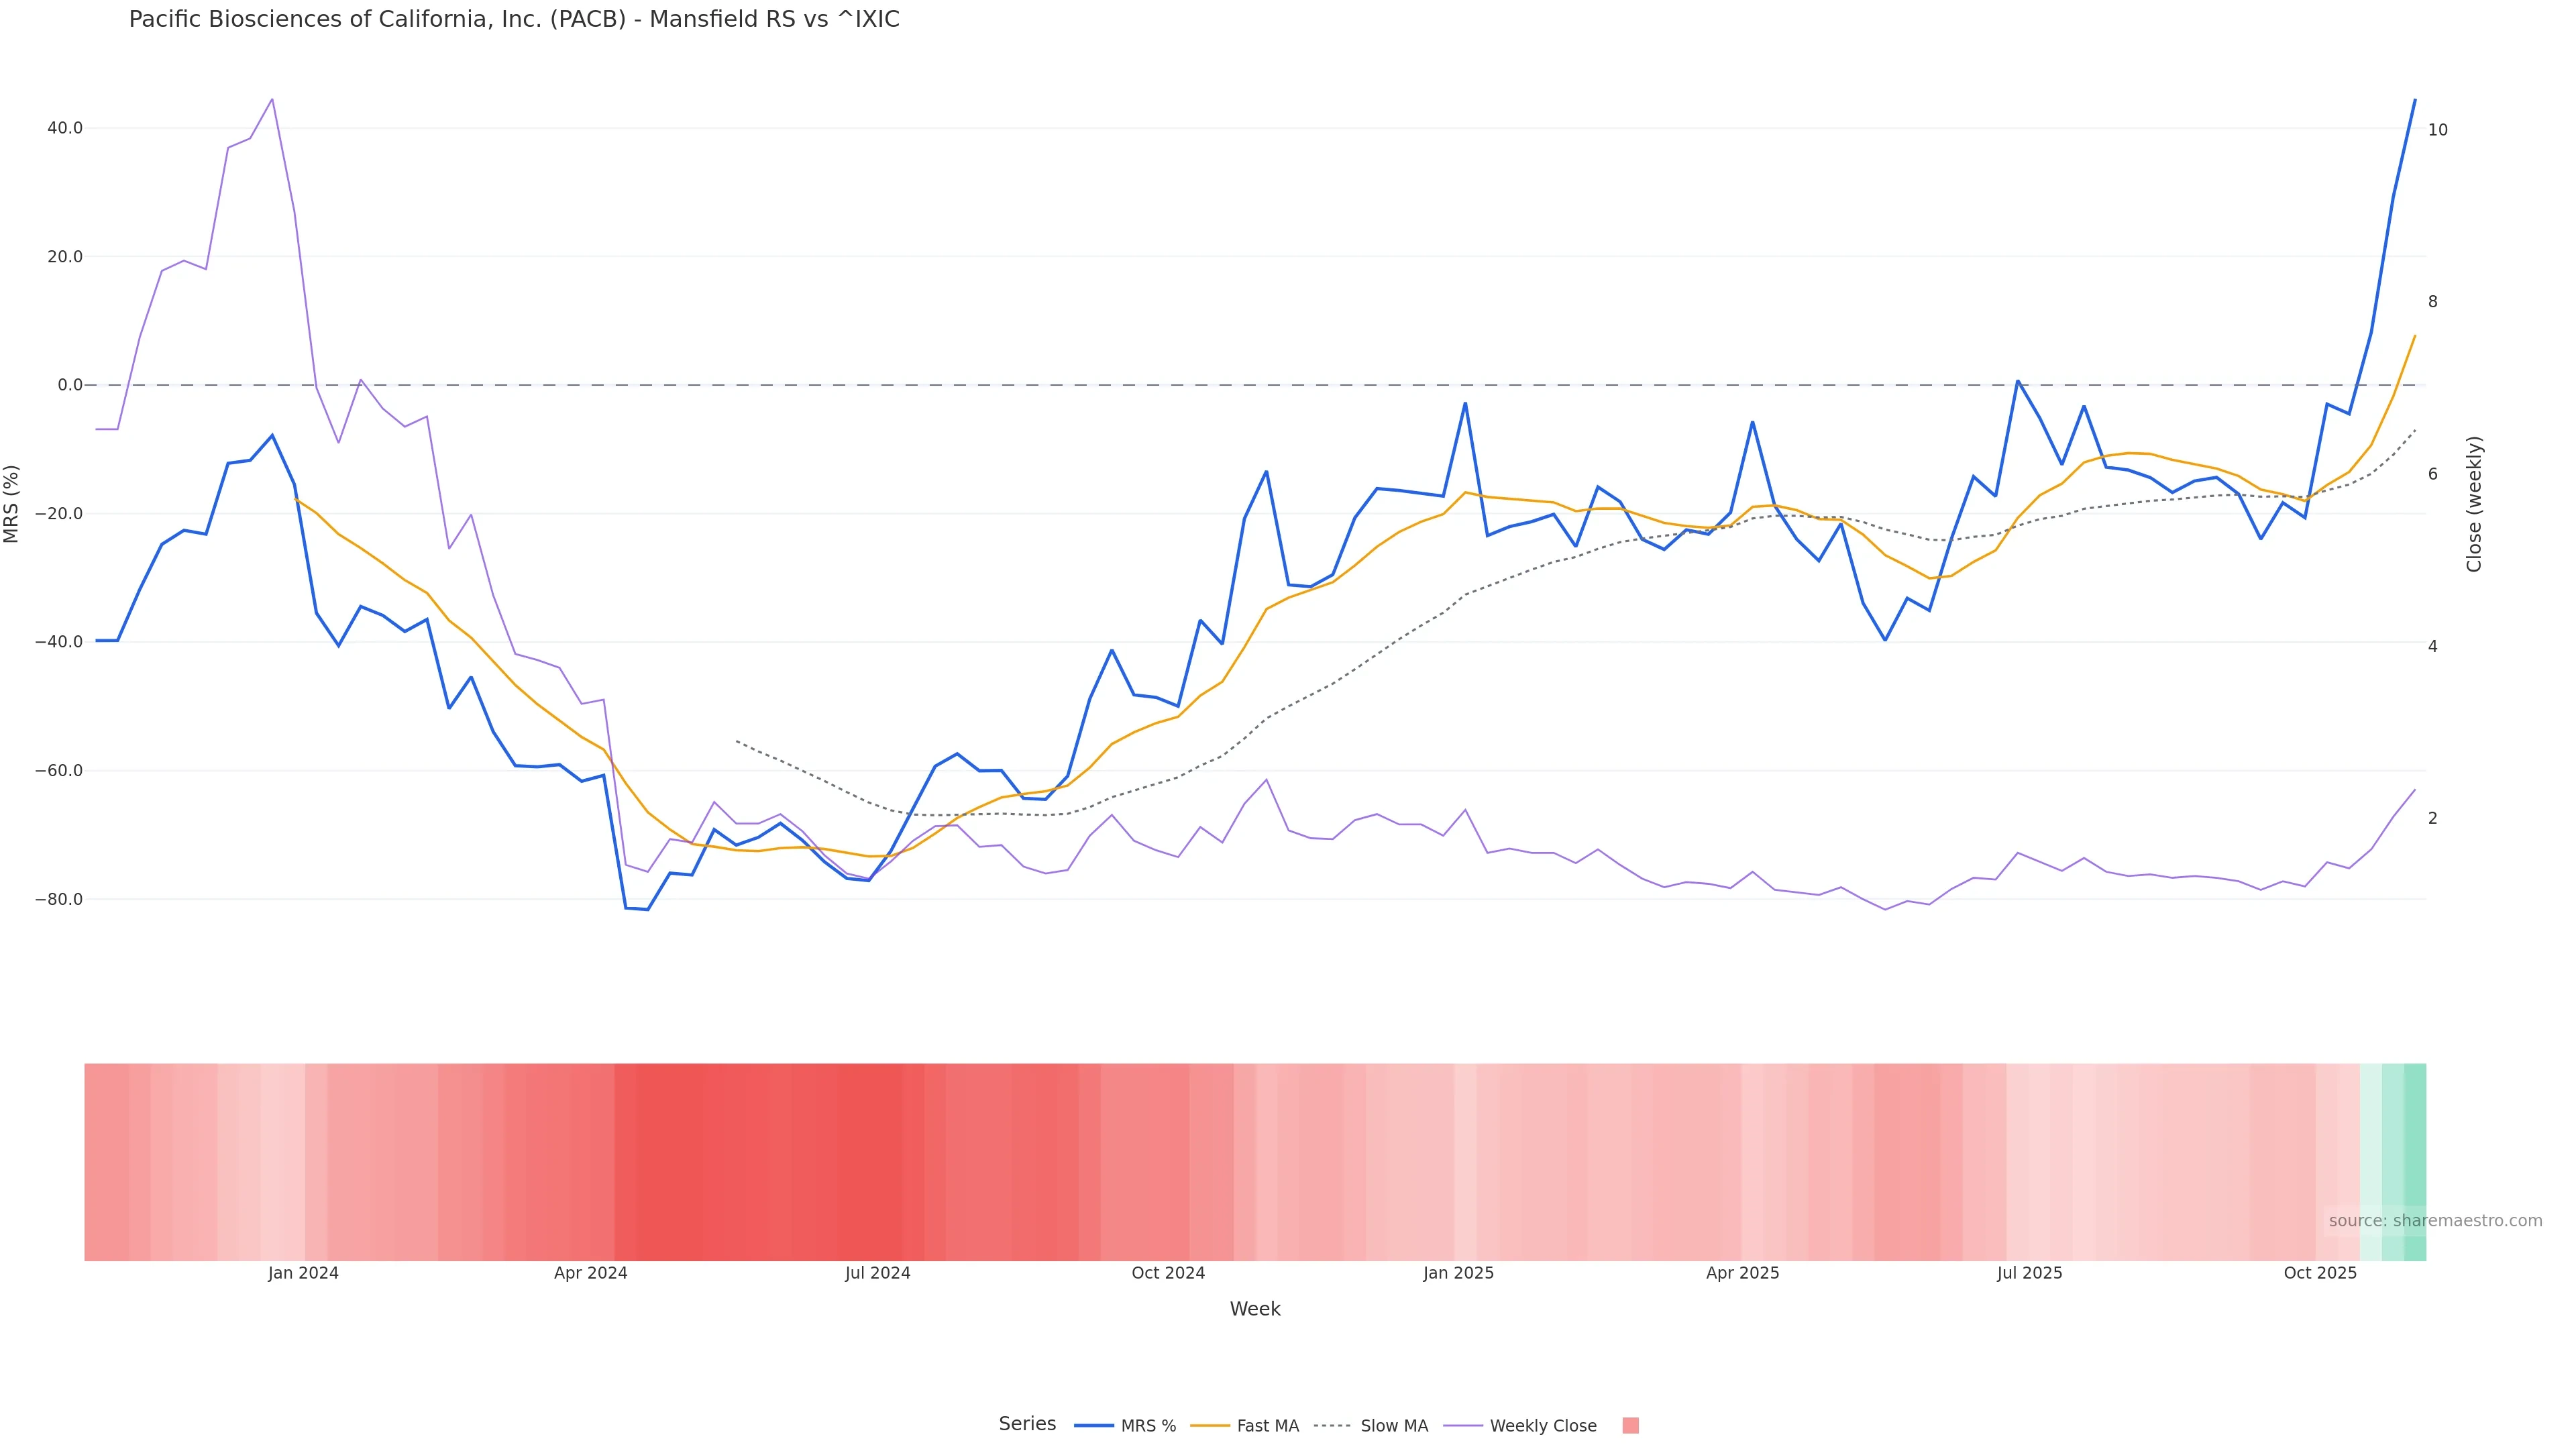The width and height of the screenshot is (2576, 1449).
Task: Click the chart title mentioning PACB
Action: [514, 20]
